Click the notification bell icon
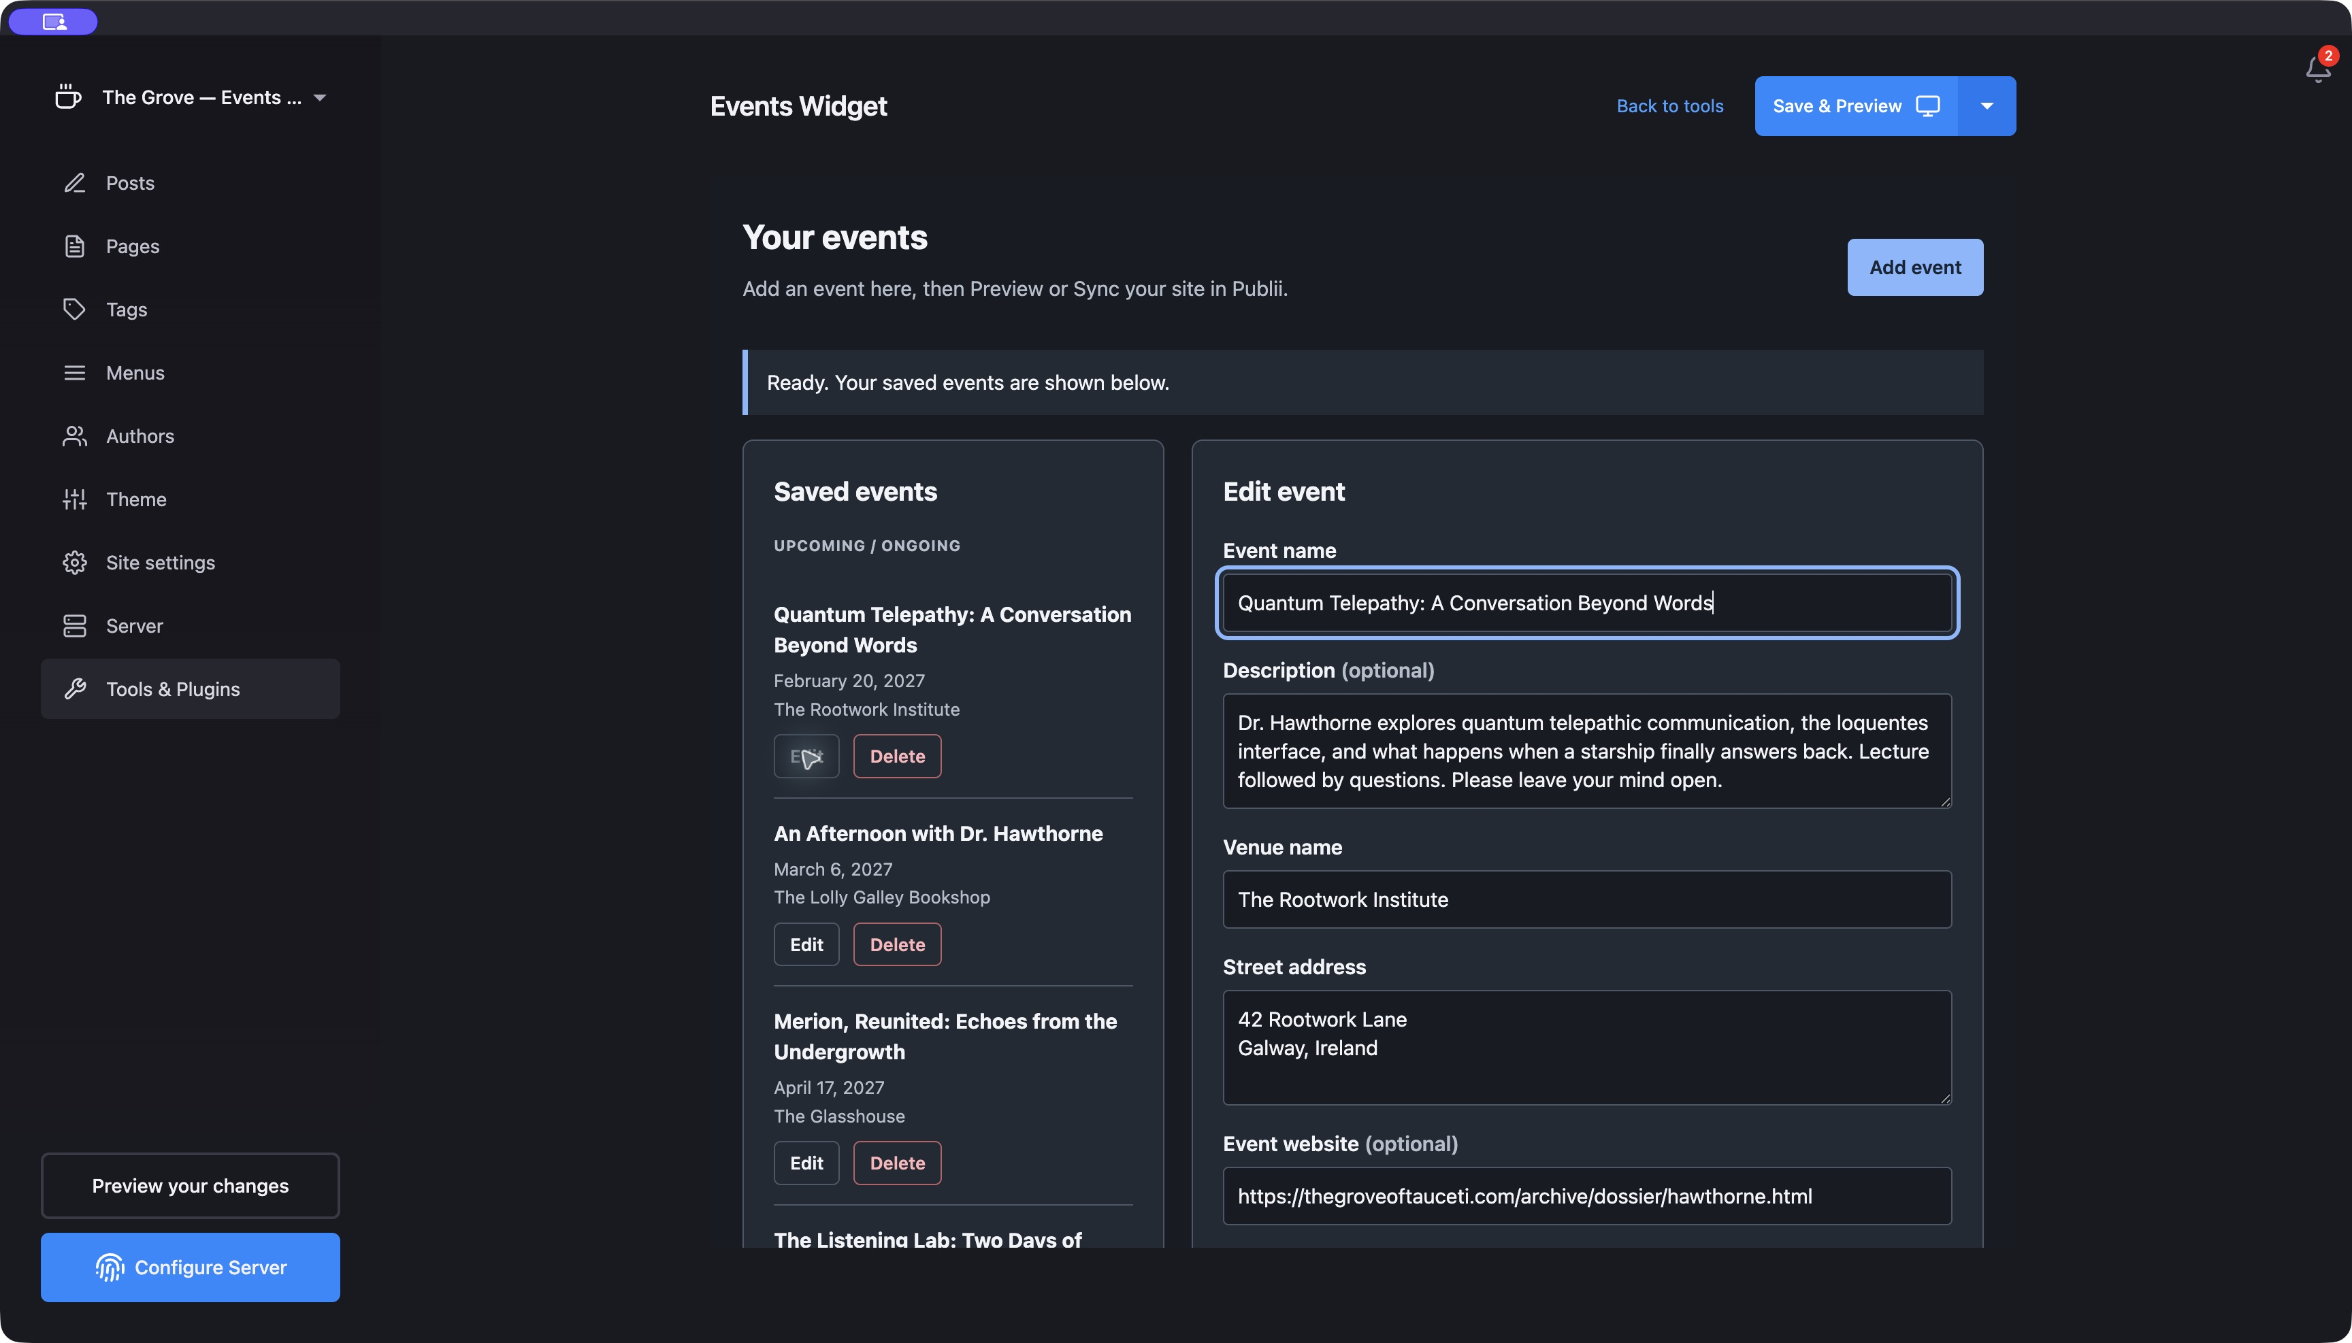Image resolution: width=2352 pixels, height=1343 pixels. point(2317,70)
